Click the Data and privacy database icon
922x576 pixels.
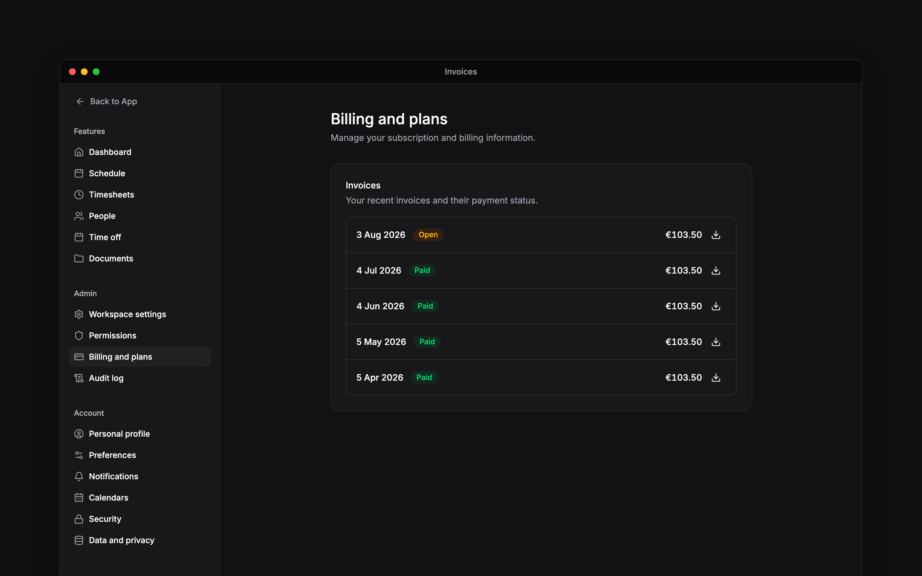pos(79,541)
